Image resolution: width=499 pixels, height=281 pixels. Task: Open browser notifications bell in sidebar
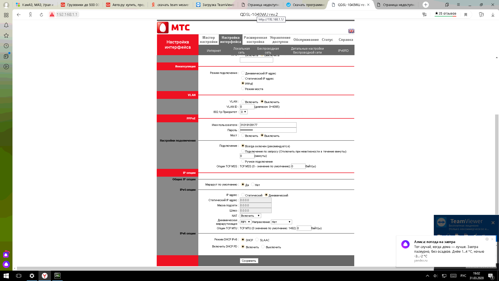click(x=6, y=25)
